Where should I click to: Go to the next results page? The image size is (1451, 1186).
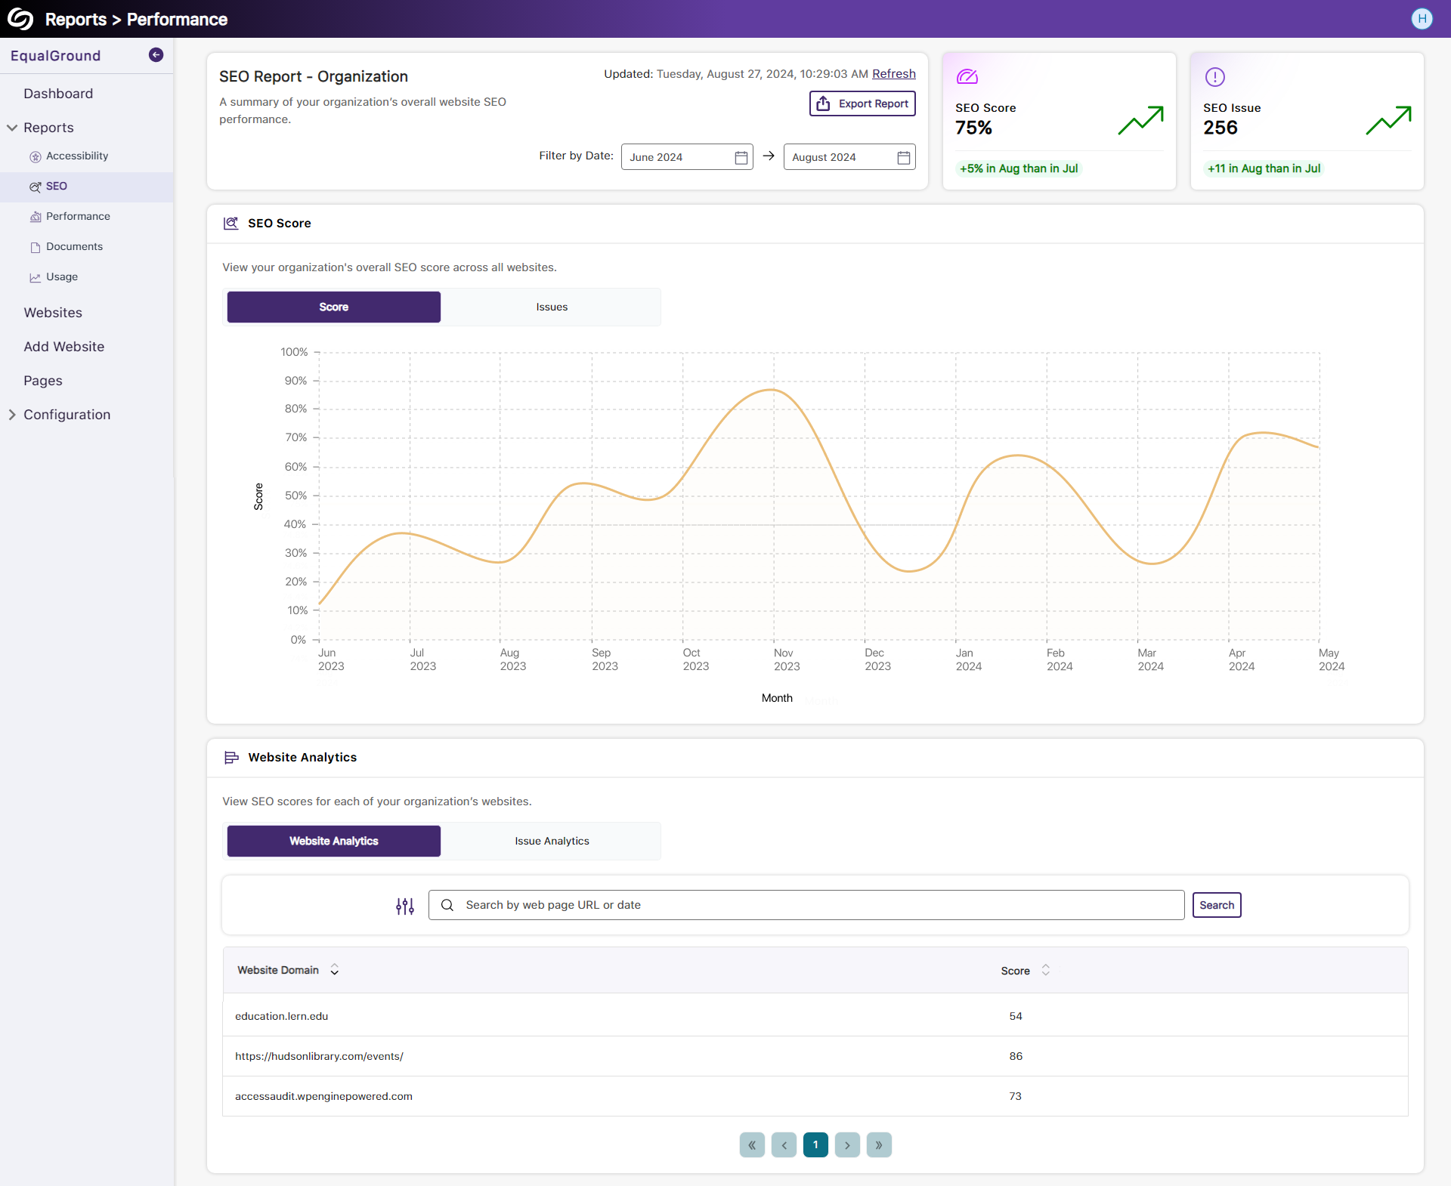click(847, 1145)
